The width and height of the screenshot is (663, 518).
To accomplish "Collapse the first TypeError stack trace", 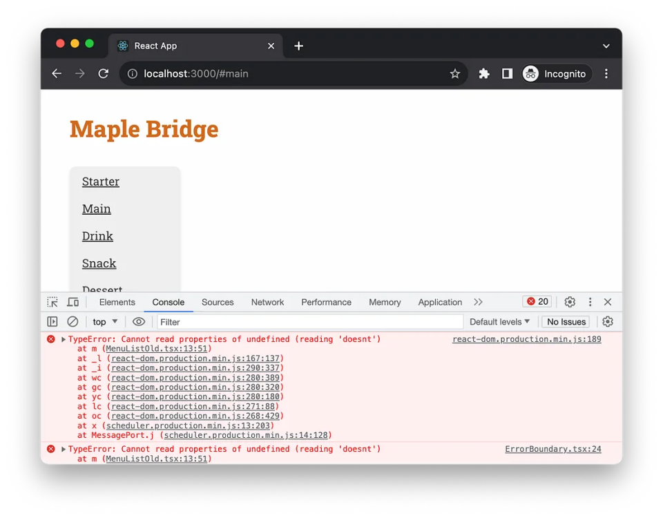I will point(64,339).
